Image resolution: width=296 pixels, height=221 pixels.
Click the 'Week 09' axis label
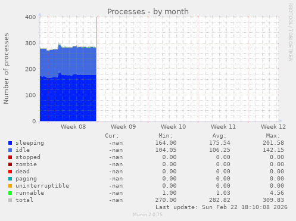point(123,127)
